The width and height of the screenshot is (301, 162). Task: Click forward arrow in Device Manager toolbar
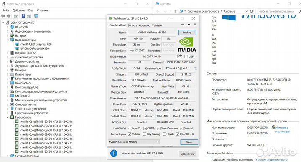9,16
